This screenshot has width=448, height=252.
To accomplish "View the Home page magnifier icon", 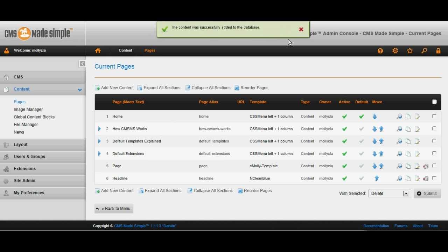I will (x=399, y=117).
